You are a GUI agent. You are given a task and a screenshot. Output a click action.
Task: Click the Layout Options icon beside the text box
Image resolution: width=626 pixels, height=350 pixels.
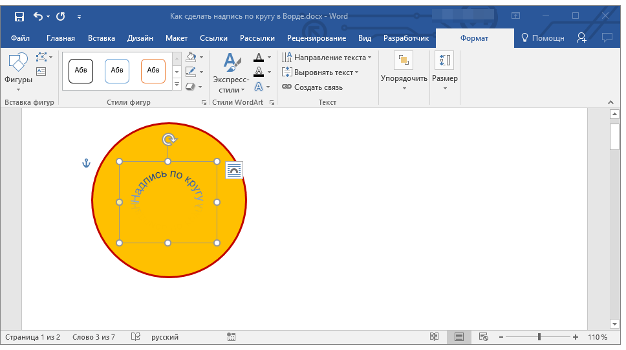click(234, 170)
